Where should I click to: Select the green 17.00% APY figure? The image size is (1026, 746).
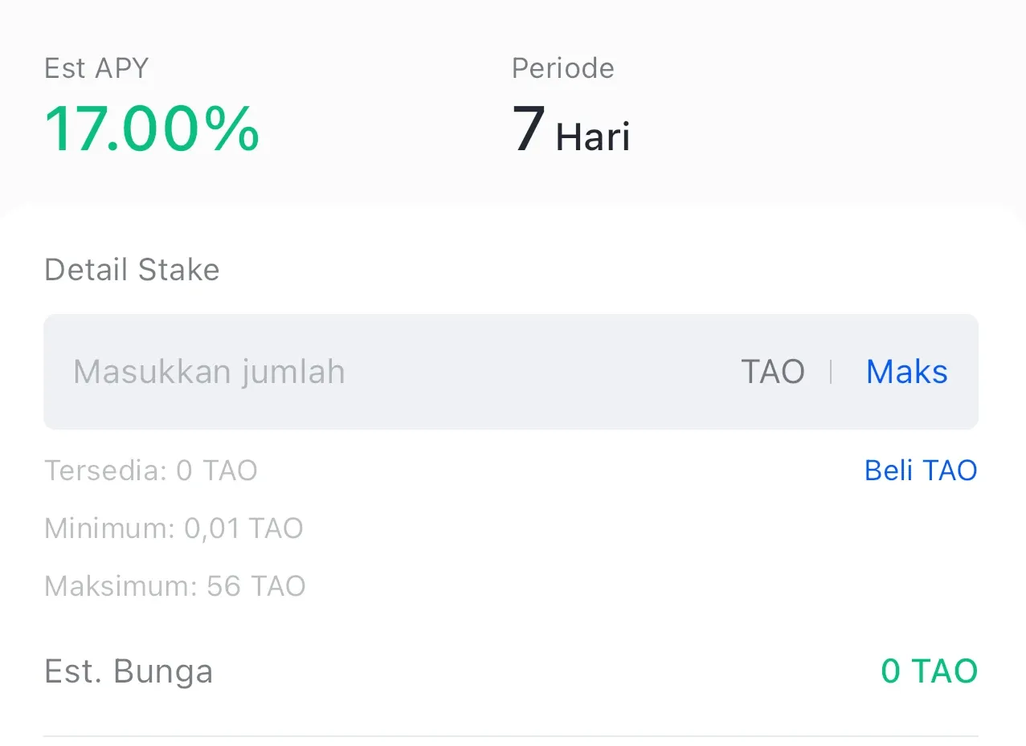(x=150, y=128)
